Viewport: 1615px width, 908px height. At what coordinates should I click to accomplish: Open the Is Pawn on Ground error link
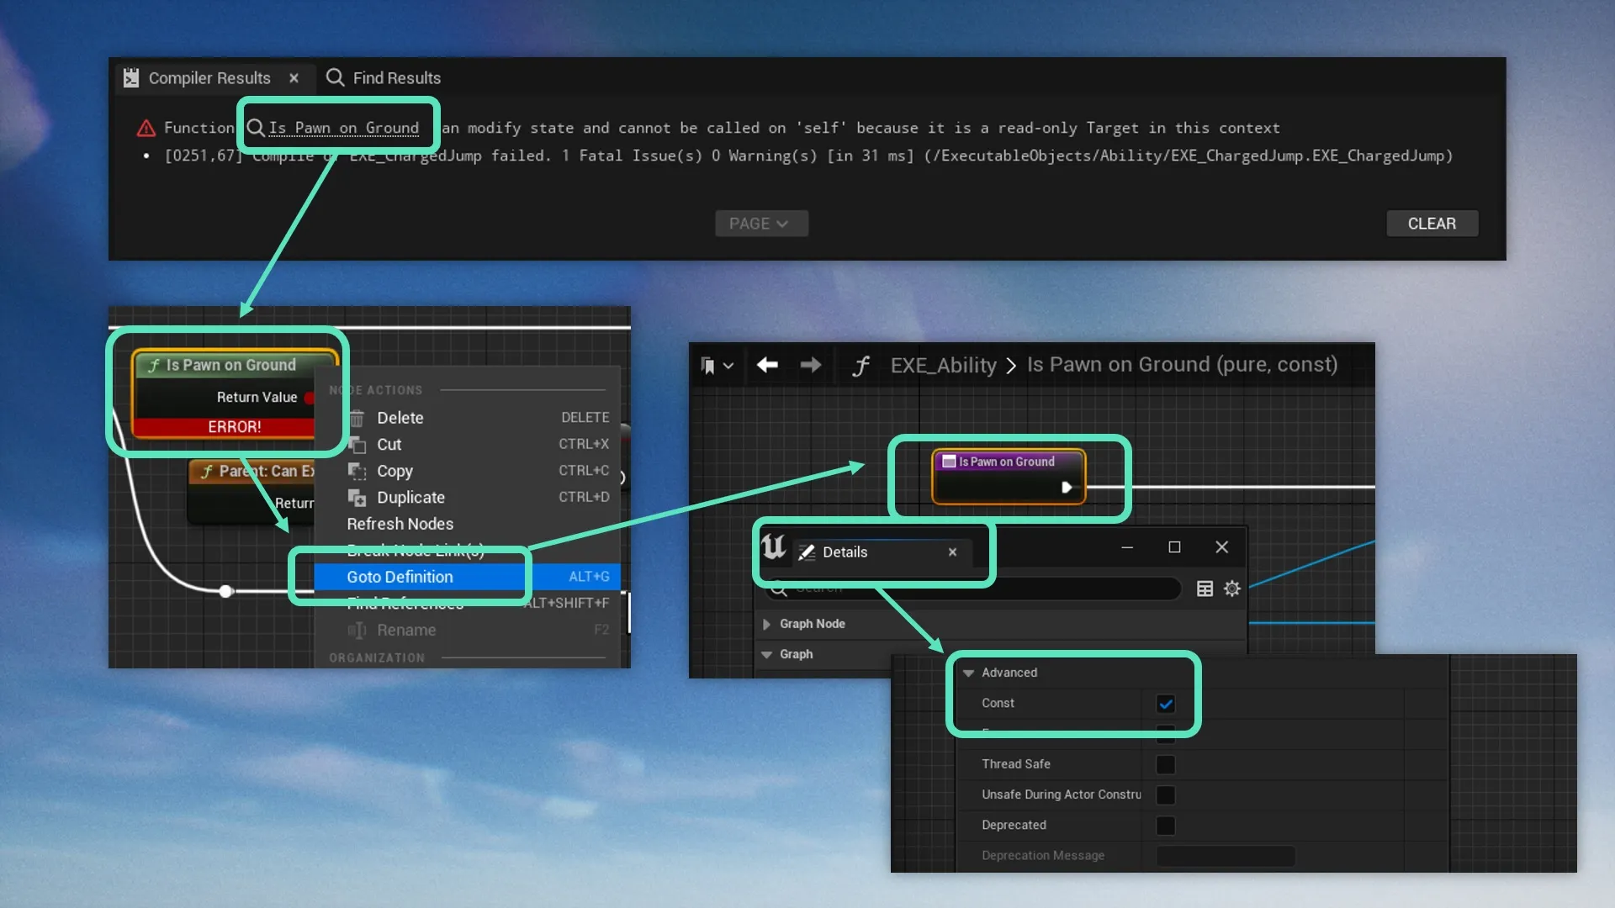(x=343, y=128)
